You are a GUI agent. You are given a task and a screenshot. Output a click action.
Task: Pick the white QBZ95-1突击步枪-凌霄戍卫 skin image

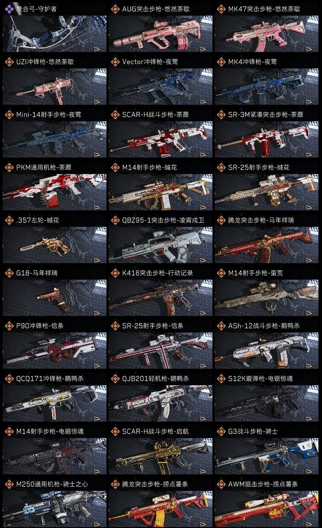coord(161,245)
